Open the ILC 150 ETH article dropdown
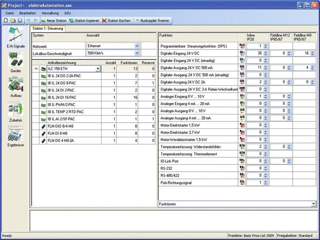This screenshot has height=240, width=320. [98, 69]
